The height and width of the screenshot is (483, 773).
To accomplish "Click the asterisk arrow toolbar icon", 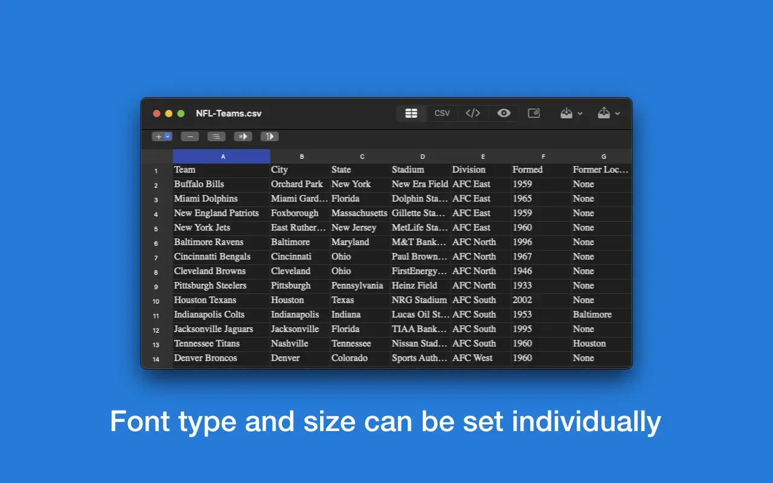I will (x=243, y=136).
